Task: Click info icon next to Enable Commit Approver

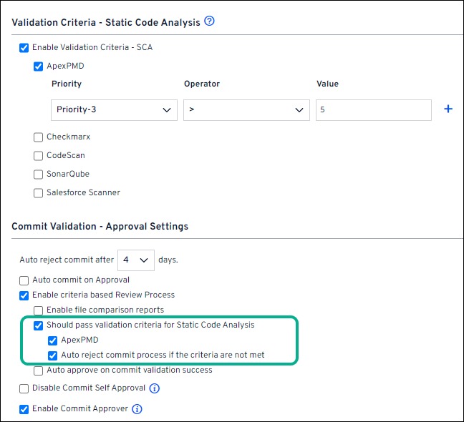Action: (137, 409)
